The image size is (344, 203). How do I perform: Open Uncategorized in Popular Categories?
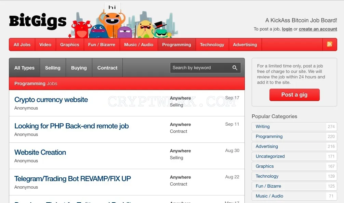tap(294, 156)
